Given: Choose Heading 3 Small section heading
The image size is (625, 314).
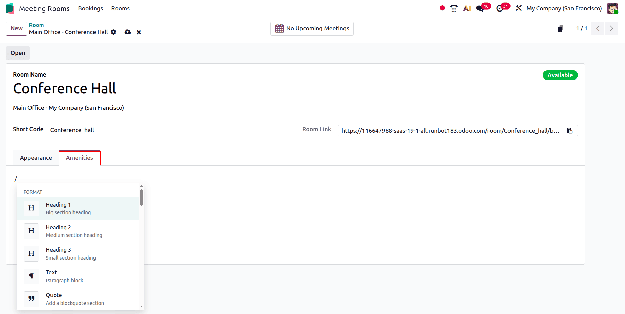Looking at the screenshot, I should 78,254.
